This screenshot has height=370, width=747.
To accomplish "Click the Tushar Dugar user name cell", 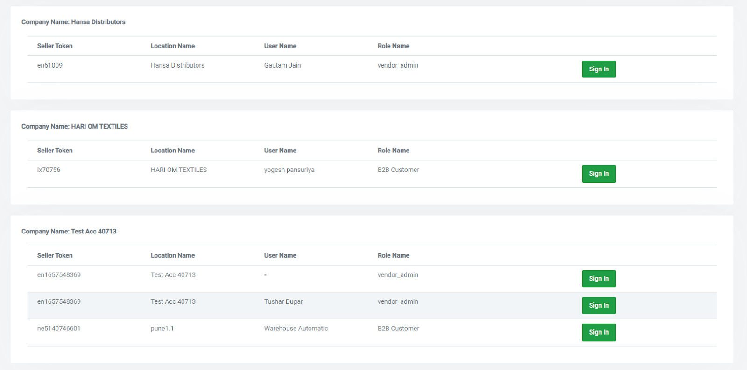I will (x=283, y=301).
